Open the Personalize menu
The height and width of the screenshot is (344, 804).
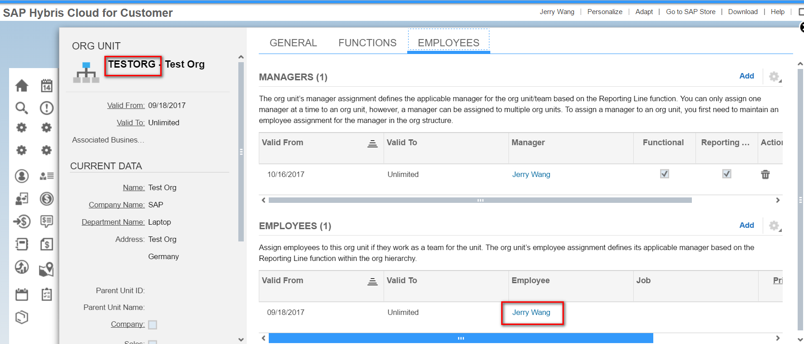[x=605, y=12]
